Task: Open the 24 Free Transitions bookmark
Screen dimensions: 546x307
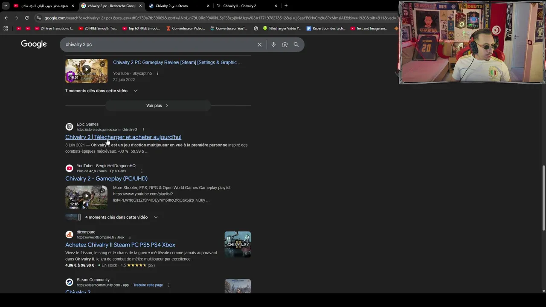Action: pyautogui.click(x=54, y=29)
